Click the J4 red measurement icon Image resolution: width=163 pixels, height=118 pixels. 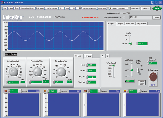[x=125, y=91]
